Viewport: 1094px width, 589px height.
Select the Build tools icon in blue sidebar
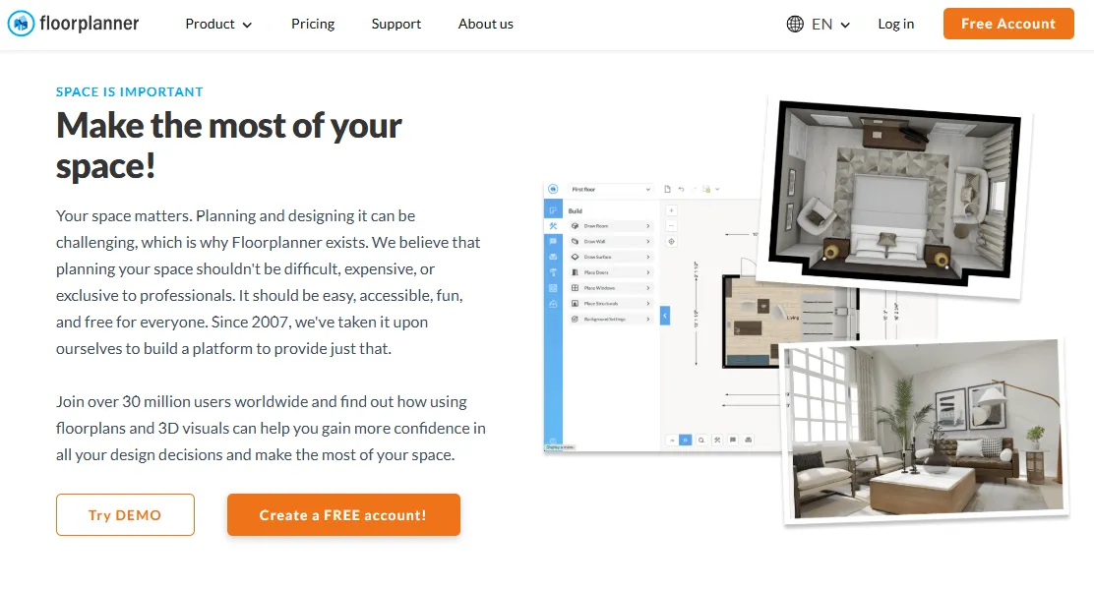(x=553, y=226)
